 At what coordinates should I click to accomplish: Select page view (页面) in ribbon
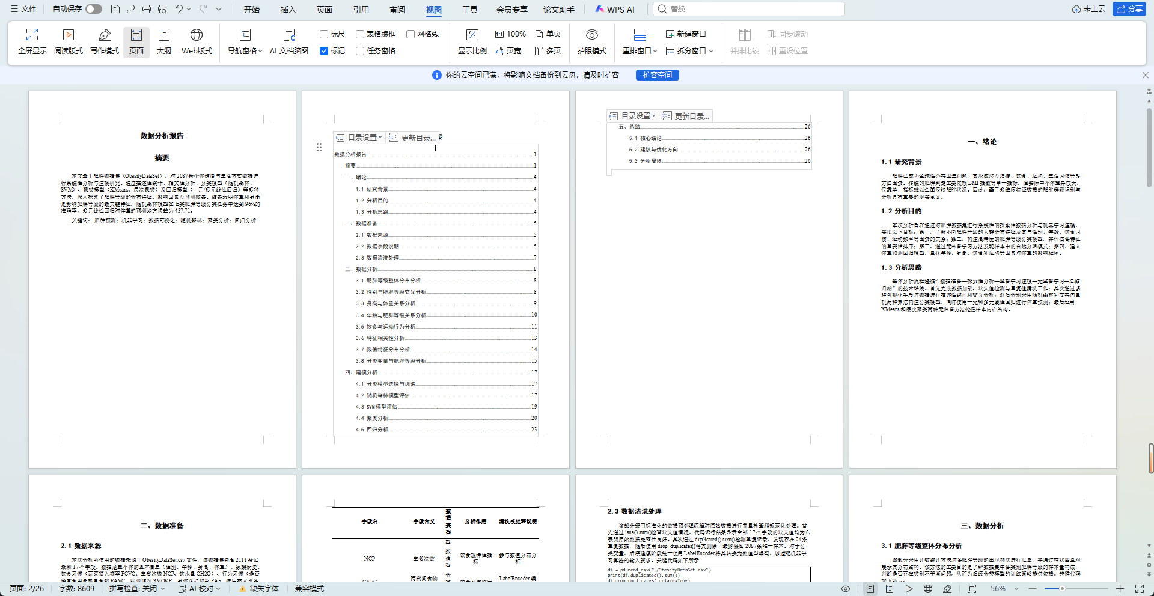[x=136, y=42]
